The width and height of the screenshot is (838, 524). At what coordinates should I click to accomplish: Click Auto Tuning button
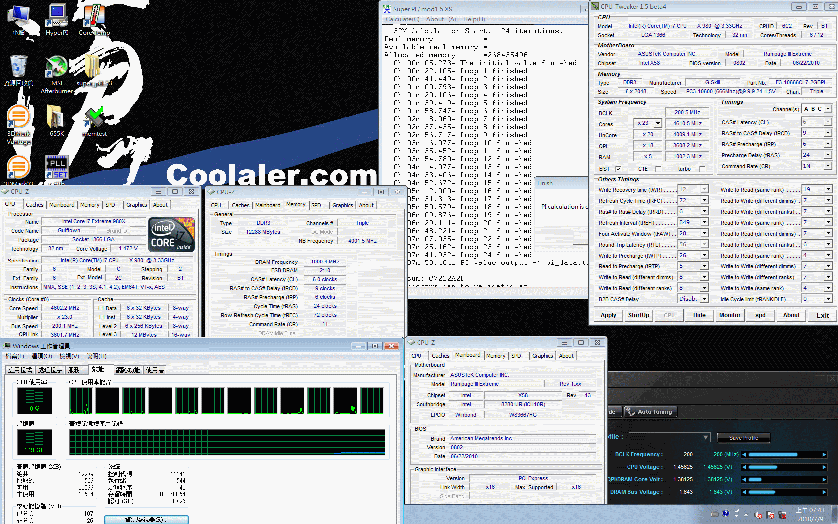tap(650, 412)
